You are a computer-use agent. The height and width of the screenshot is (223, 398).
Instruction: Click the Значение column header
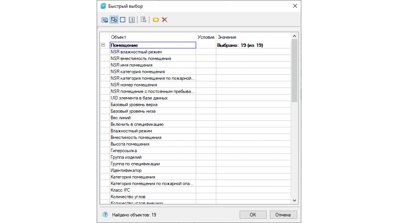253,37
